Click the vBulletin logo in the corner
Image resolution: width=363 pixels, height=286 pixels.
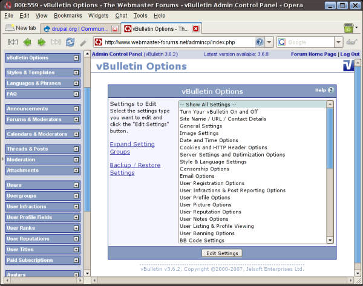pos(348,66)
